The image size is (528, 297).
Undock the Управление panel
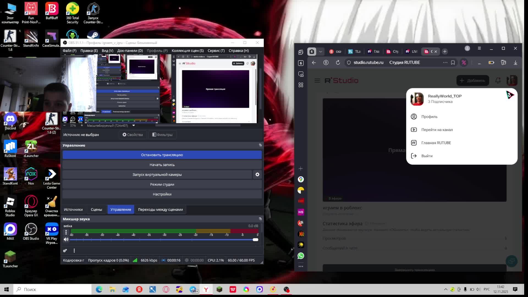pos(260,145)
